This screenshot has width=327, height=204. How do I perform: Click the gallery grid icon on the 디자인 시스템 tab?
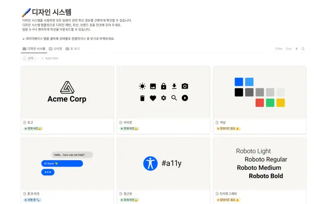tap(24, 49)
